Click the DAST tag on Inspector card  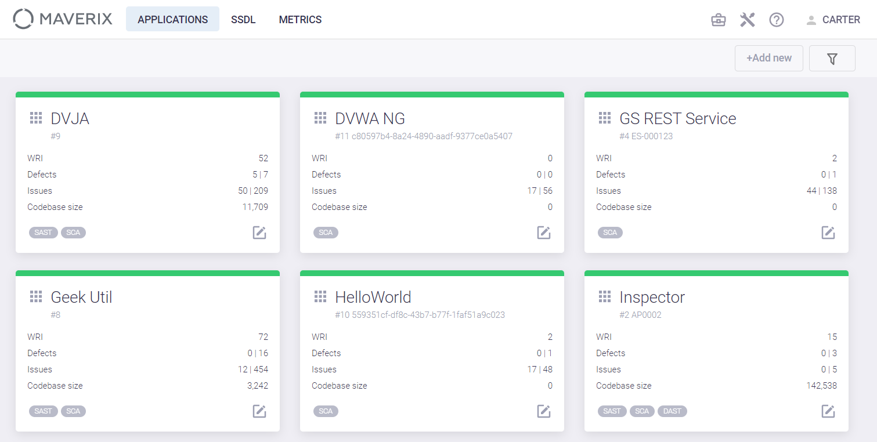(x=672, y=411)
